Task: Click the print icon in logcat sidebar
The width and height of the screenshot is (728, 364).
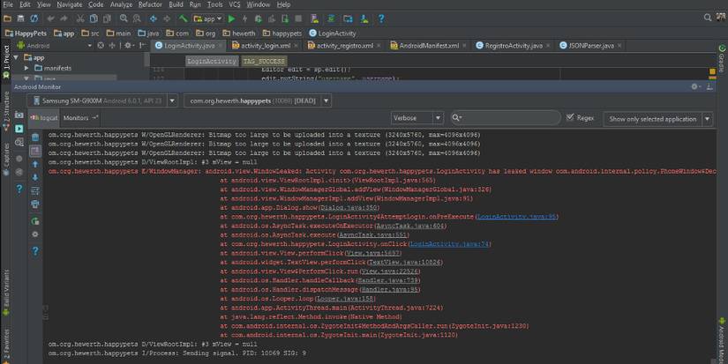Action: 35,204
